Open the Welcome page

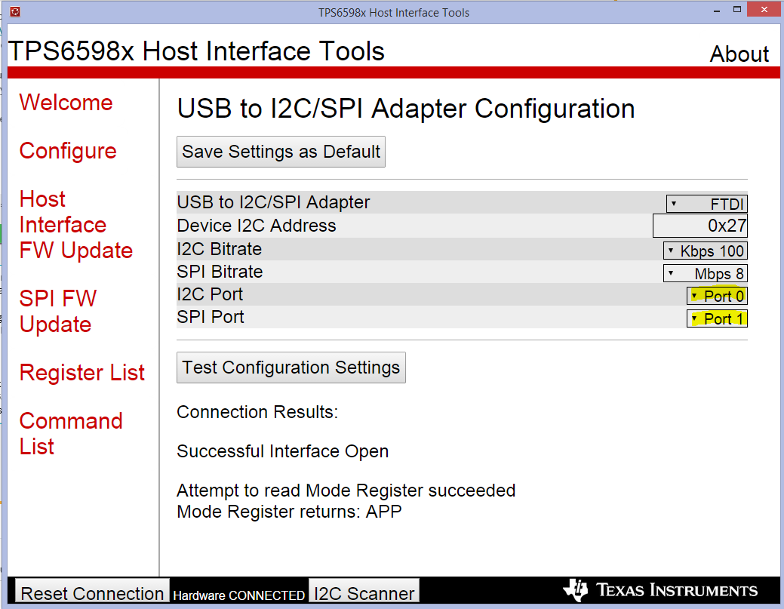click(x=66, y=103)
